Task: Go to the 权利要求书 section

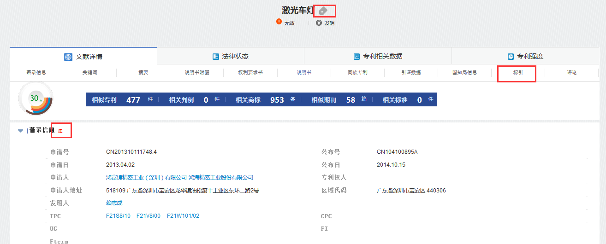Action: [250, 73]
